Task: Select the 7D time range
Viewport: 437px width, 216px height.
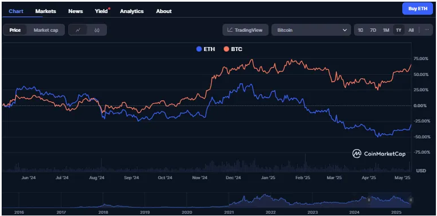Action: coord(373,30)
